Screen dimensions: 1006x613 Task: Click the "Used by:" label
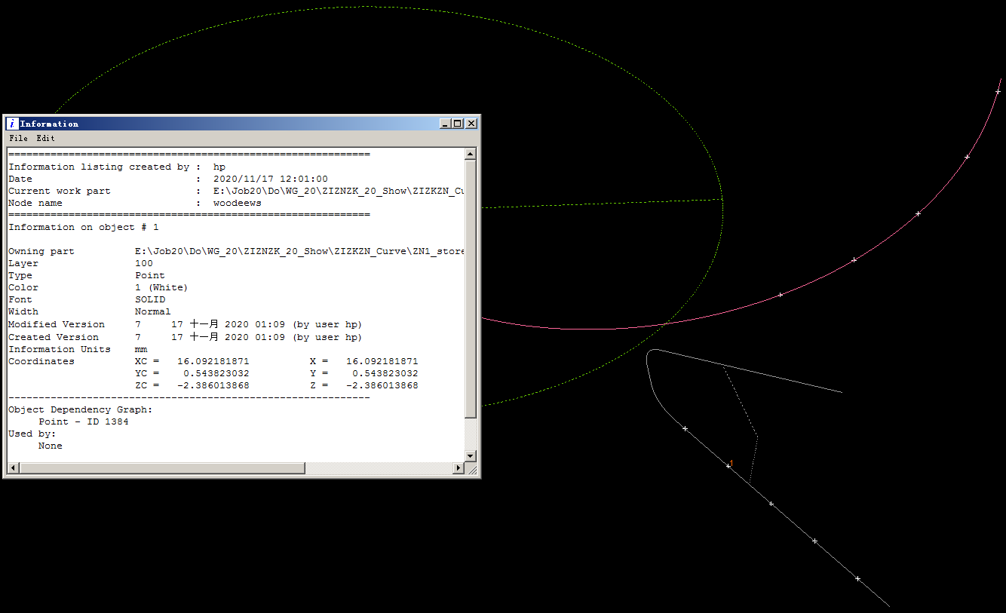tap(32, 434)
